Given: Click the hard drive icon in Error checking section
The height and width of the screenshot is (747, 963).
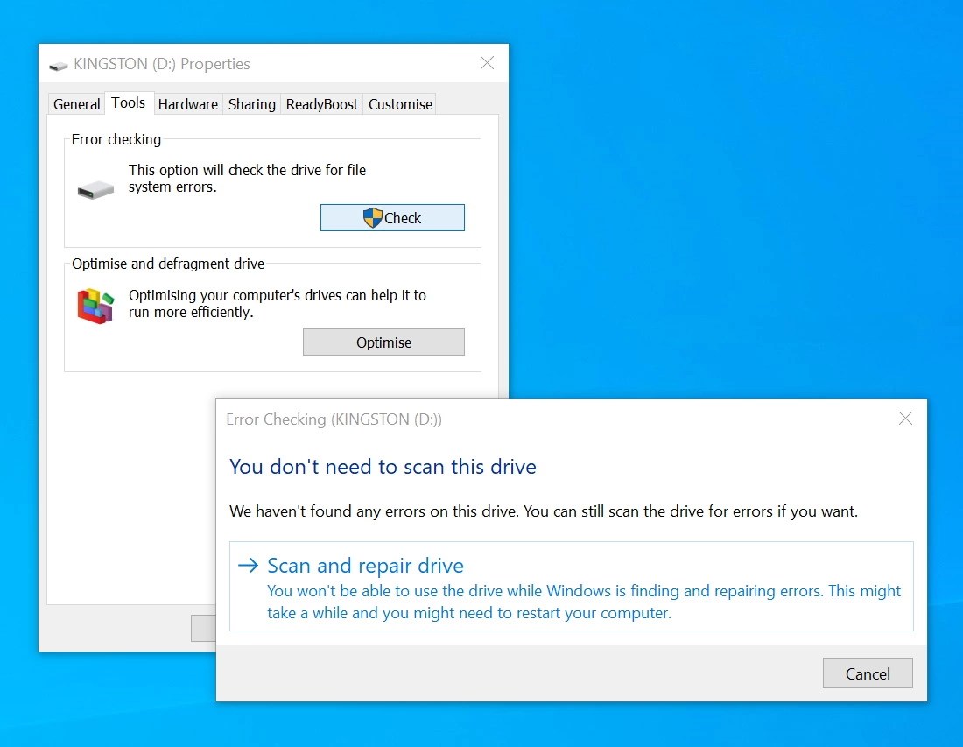Looking at the screenshot, I should pos(95,189).
